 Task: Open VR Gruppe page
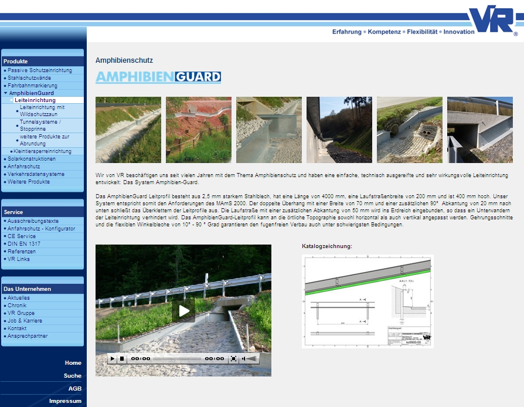pyautogui.click(x=21, y=313)
